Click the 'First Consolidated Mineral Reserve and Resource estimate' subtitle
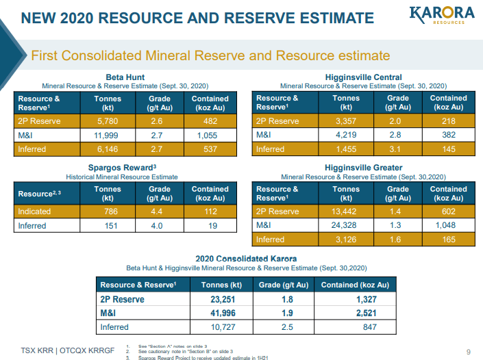This screenshot has width=483, height=360. click(210, 55)
